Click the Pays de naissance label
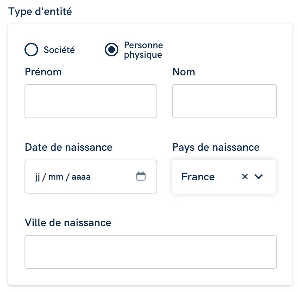The height and width of the screenshot is (292, 298). click(216, 148)
